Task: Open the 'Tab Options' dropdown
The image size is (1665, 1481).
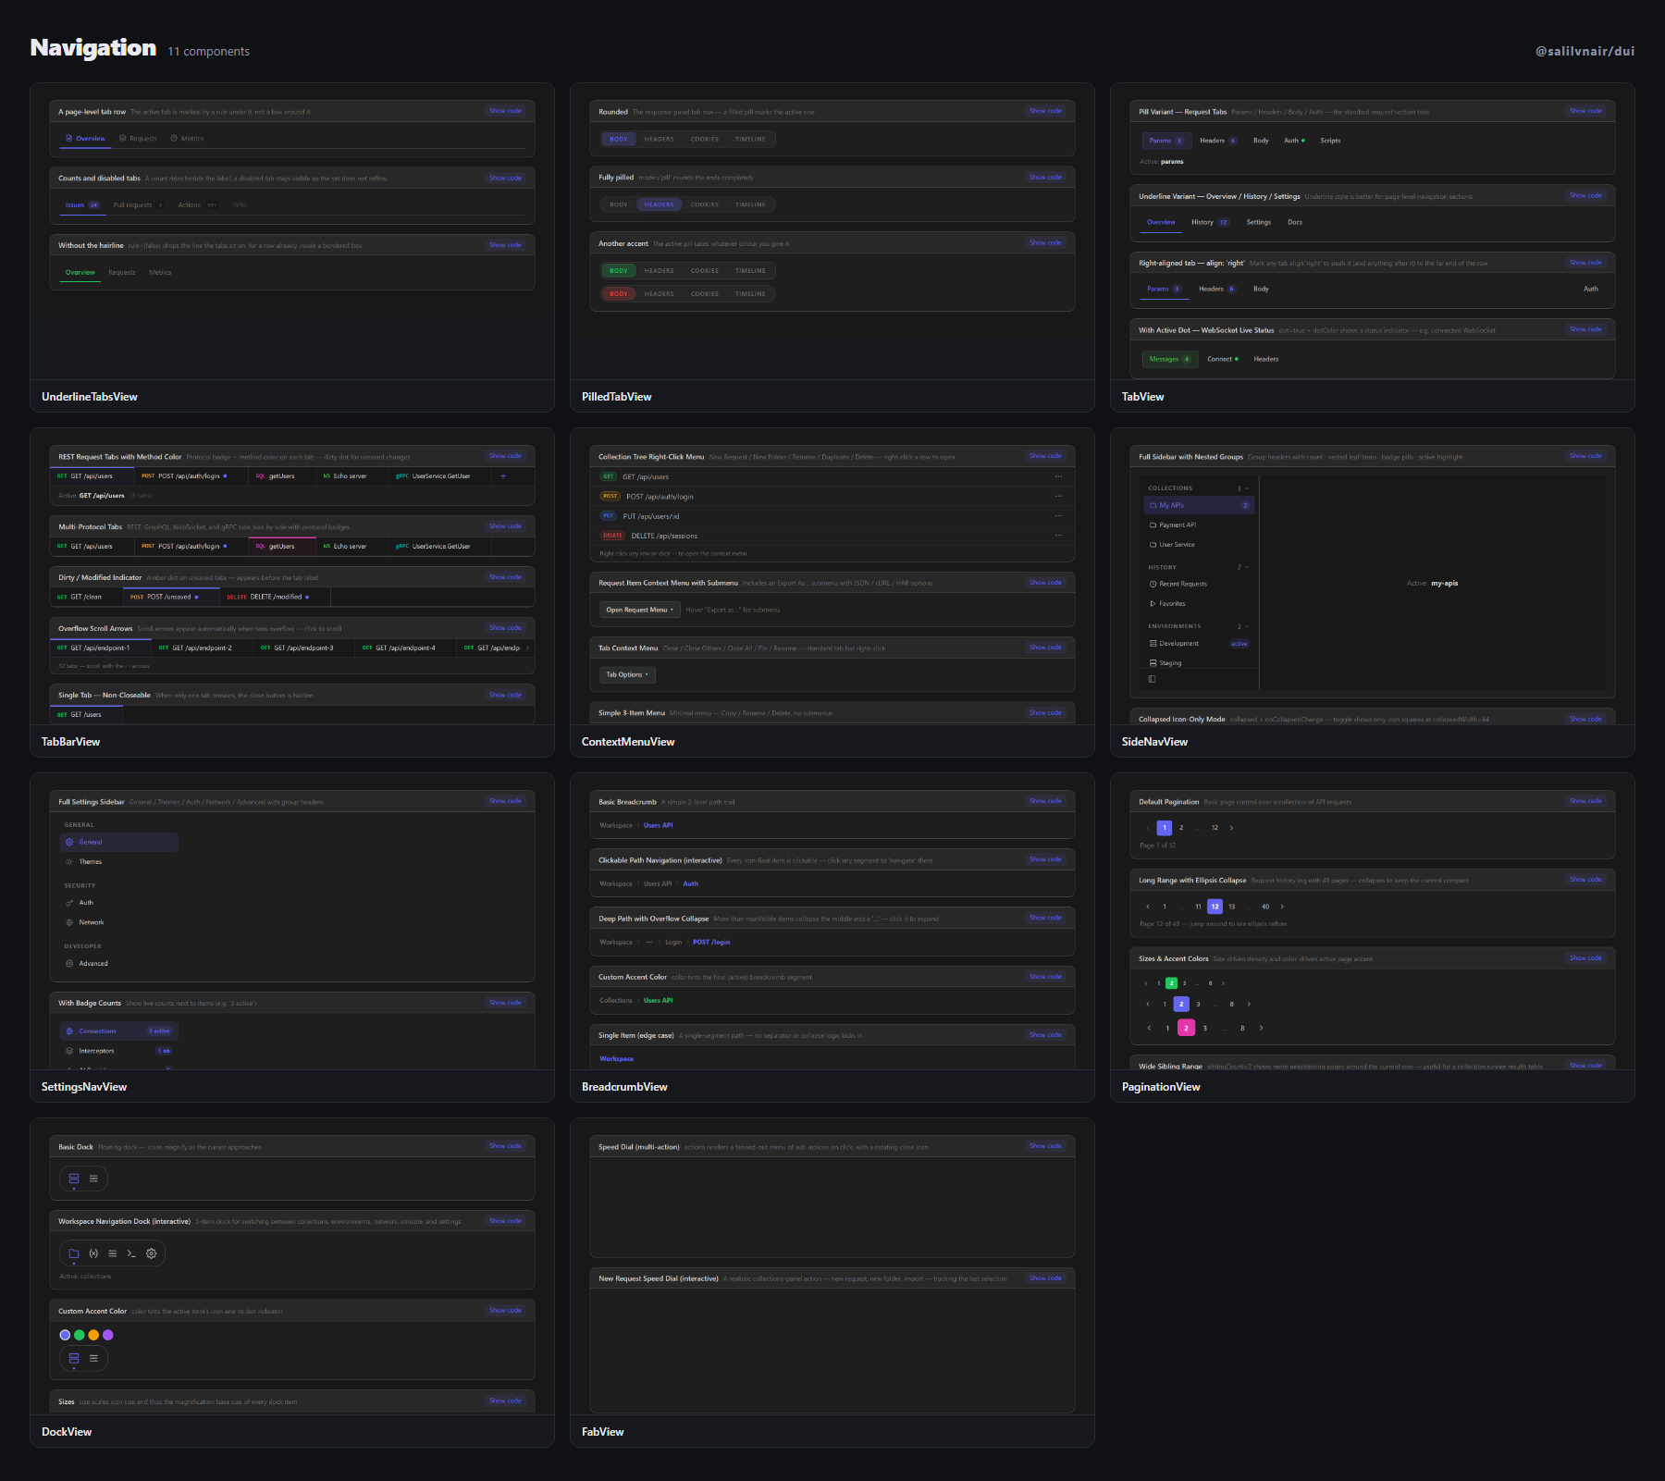Action: 627,674
